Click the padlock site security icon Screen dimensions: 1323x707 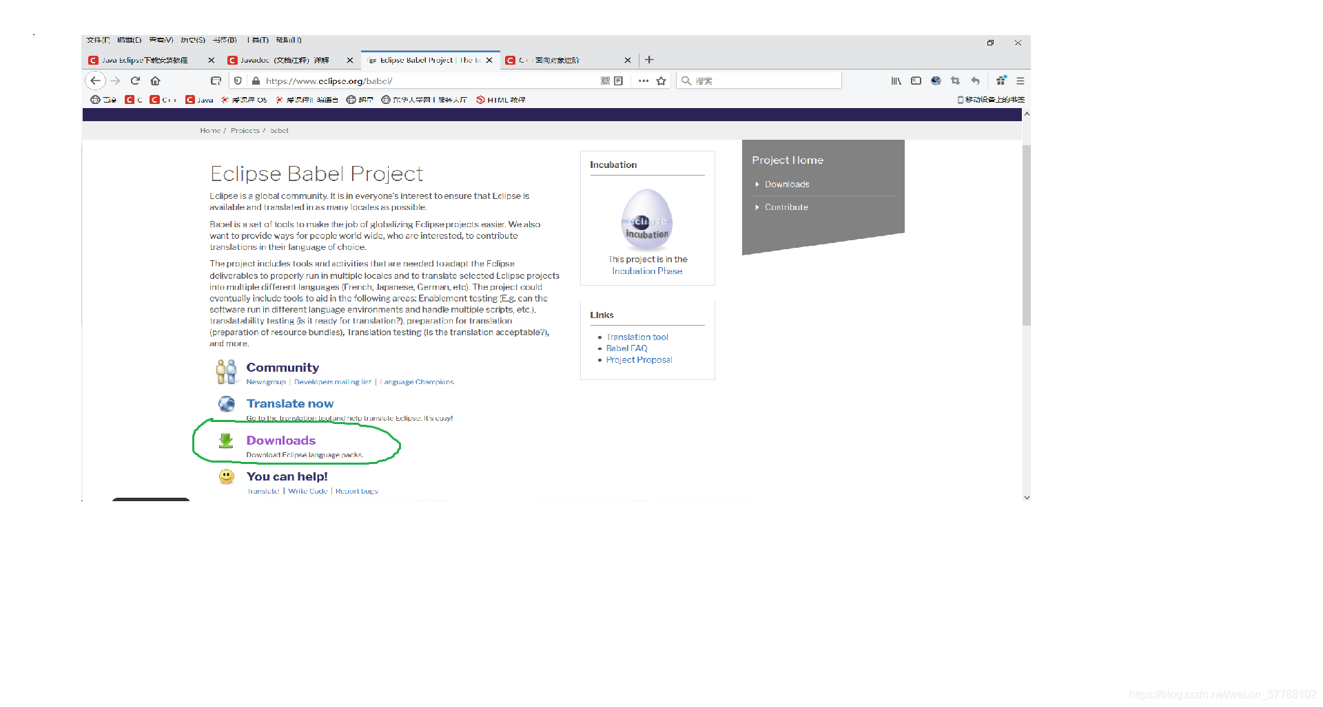click(x=256, y=81)
